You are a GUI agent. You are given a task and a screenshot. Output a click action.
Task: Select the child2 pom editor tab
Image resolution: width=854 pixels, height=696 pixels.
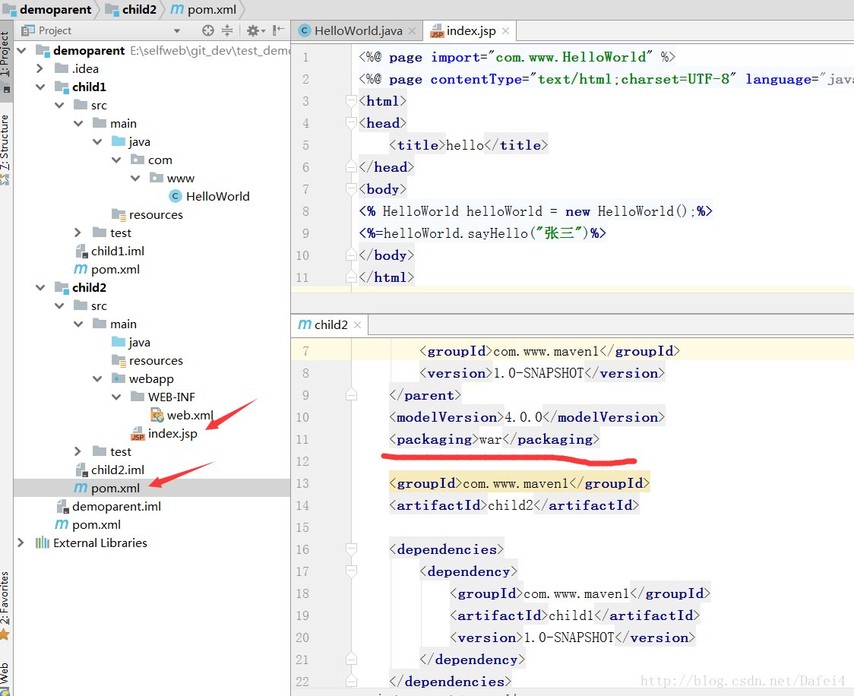point(331,324)
